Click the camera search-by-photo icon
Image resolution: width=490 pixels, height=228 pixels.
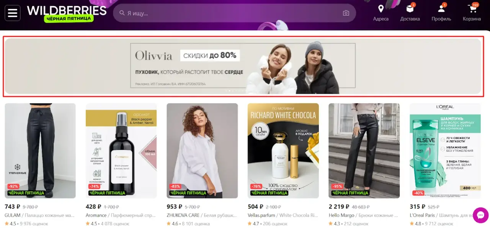(x=346, y=13)
